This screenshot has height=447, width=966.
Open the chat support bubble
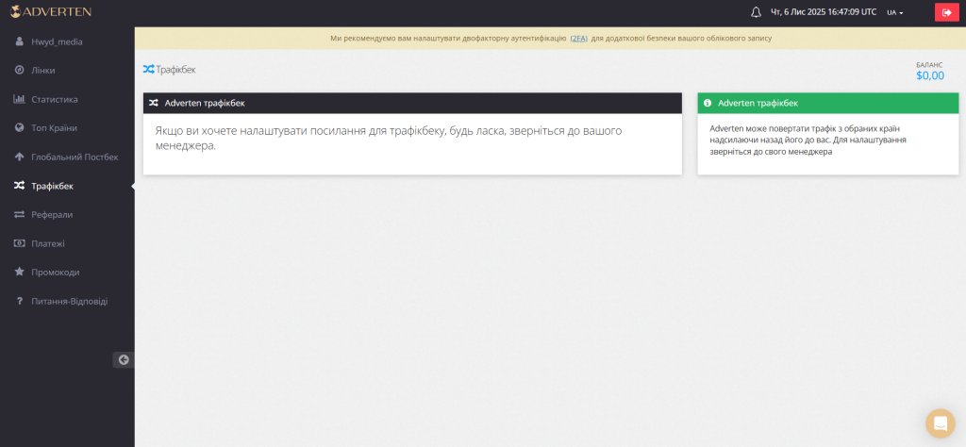point(940,423)
